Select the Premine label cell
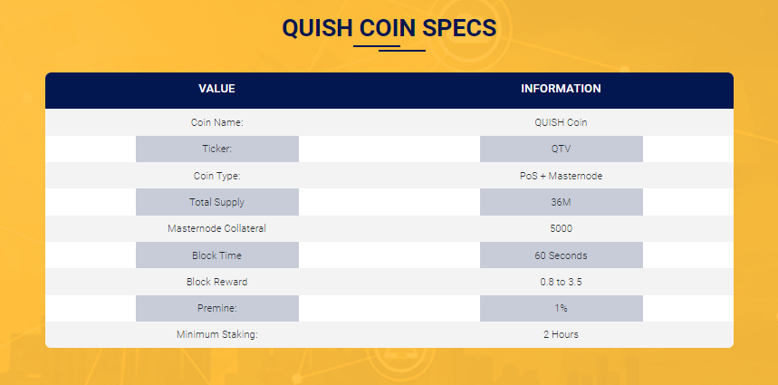This screenshot has height=385, width=778. (x=217, y=308)
